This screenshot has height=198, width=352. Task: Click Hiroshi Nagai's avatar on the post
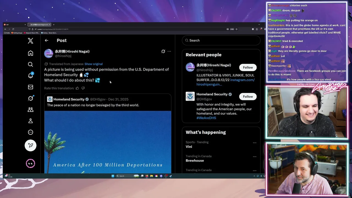point(49,53)
